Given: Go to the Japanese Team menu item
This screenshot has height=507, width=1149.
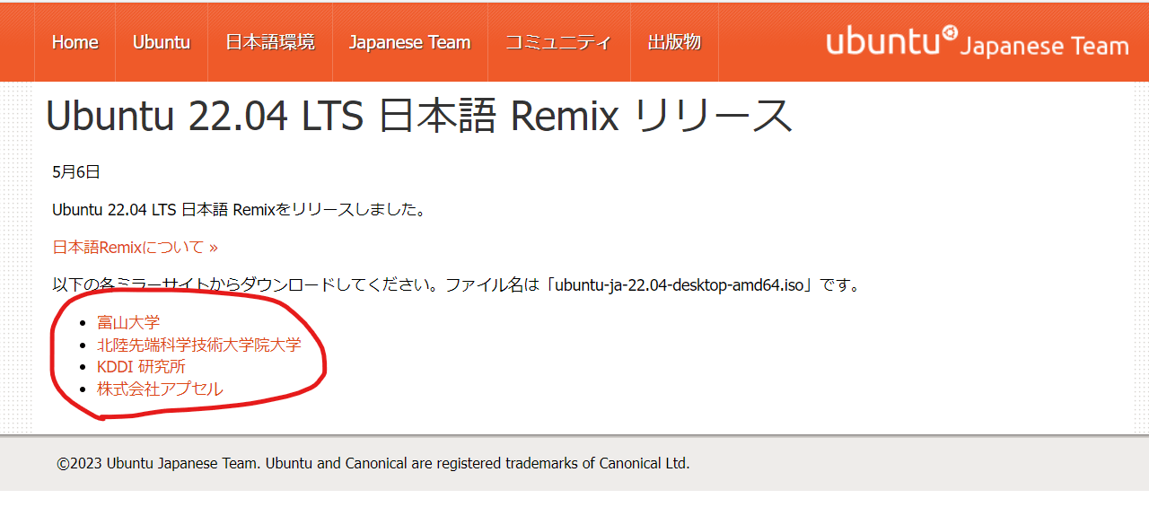Looking at the screenshot, I should point(410,42).
